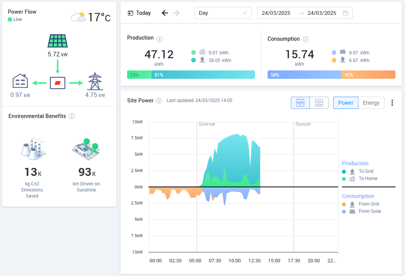Click the house icon in Power Flow
Viewport: 405px width, 276px height.
point(20,81)
